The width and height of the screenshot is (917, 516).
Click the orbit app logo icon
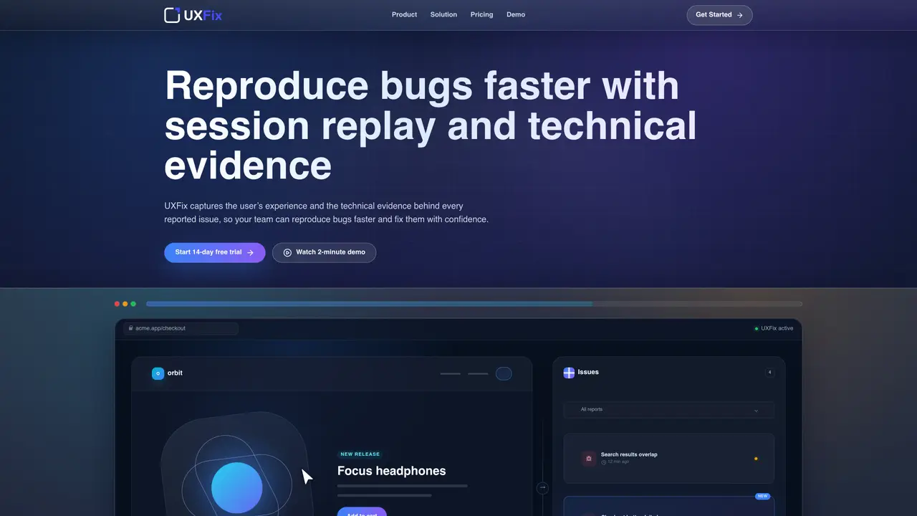click(158, 373)
